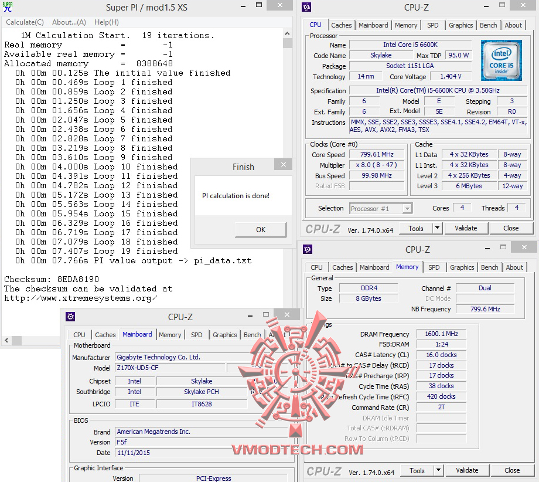Select Graphics tab in Memory CPU-Z window
This screenshot has width=539, height=482.
[x=462, y=267]
